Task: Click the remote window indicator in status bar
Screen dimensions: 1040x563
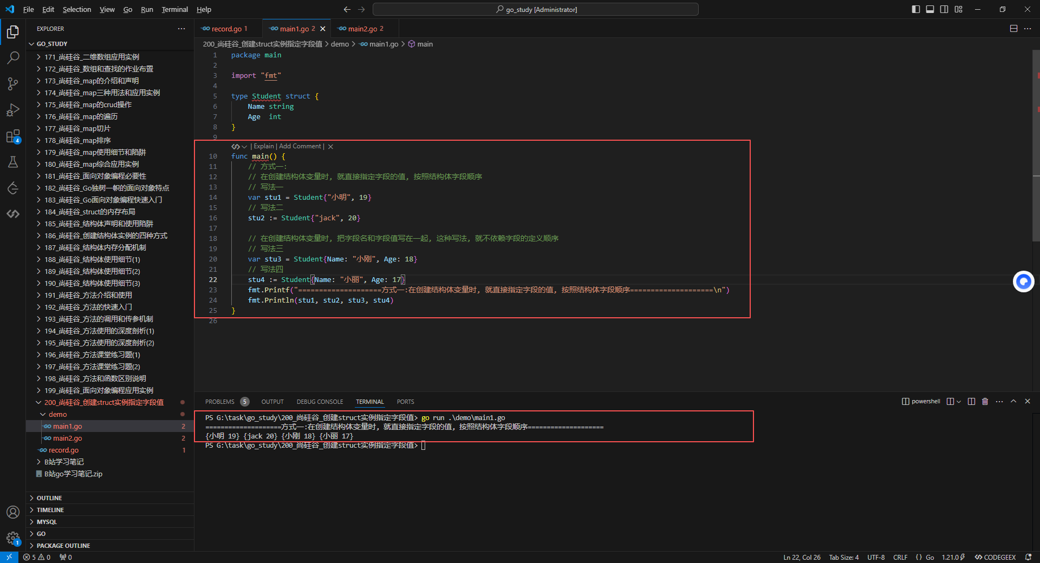Action: 9,557
